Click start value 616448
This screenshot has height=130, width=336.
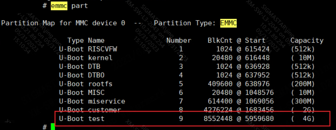coord(258,58)
